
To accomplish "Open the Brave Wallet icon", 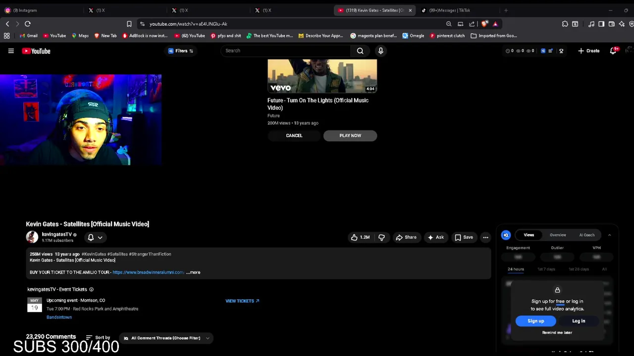I will click(x=612, y=24).
